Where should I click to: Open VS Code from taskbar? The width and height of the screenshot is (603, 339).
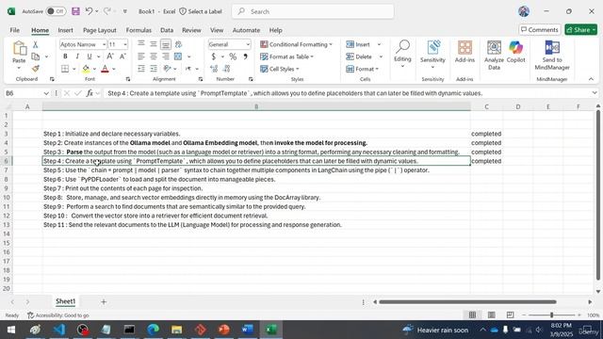58,330
